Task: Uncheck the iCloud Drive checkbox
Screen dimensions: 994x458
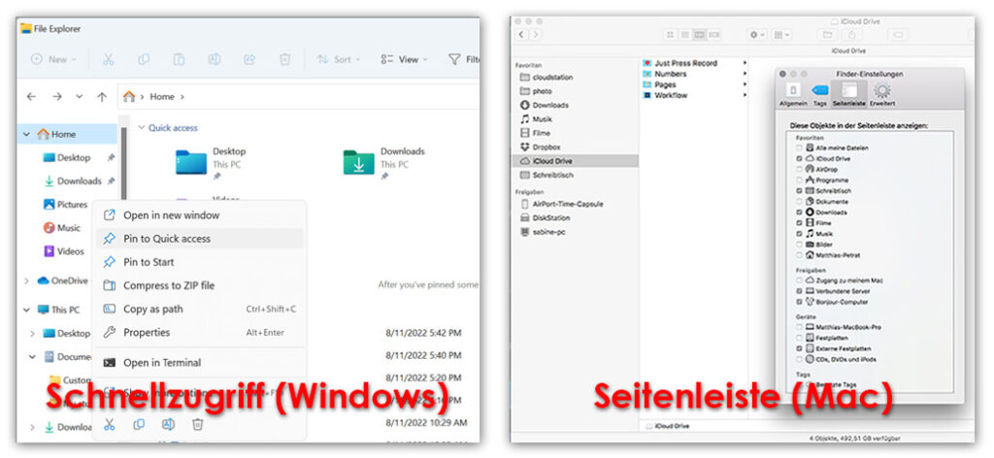Action: point(799,158)
